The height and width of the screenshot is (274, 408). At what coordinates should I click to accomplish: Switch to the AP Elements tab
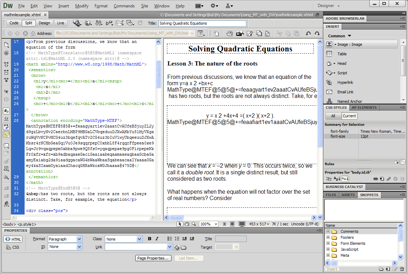(364, 107)
